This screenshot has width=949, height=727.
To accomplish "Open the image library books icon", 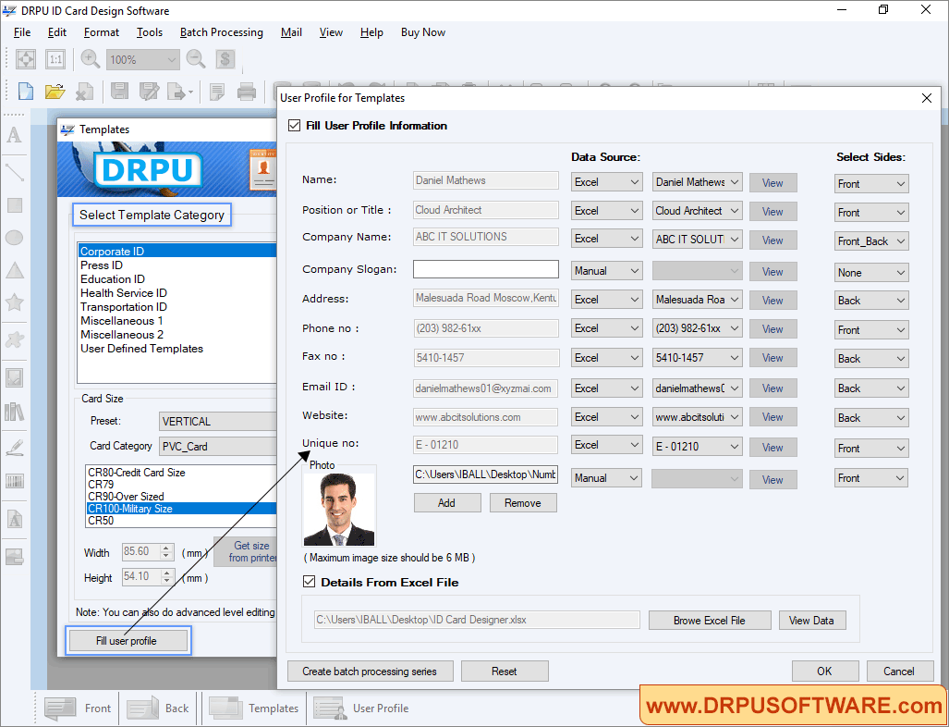I will click(15, 412).
